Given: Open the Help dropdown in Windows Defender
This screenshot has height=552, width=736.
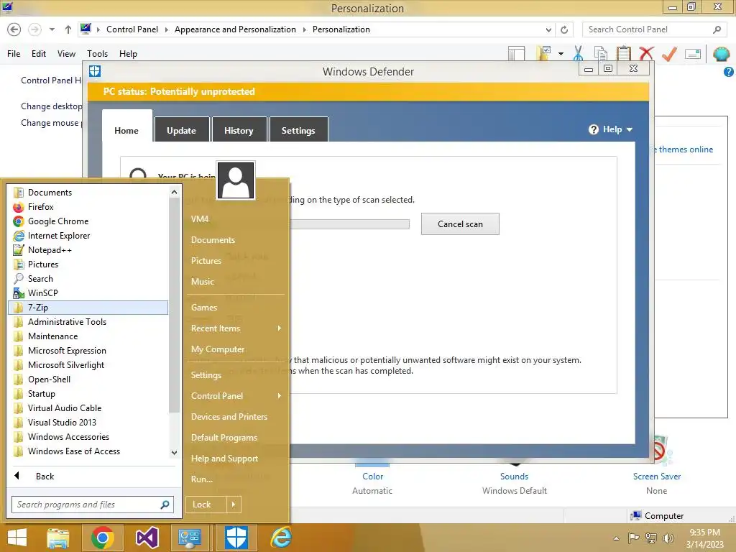Looking at the screenshot, I should coord(611,129).
